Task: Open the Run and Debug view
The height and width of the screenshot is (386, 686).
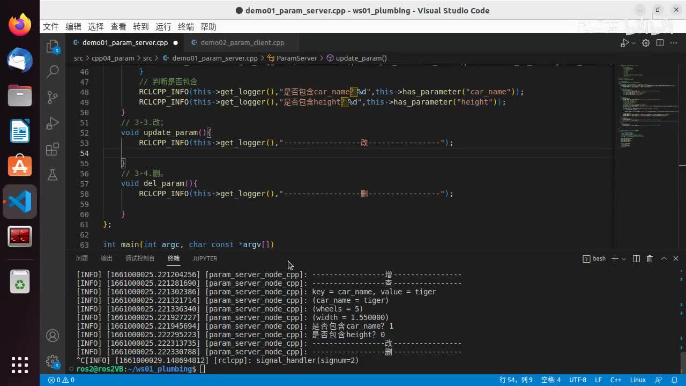Action: point(53,123)
